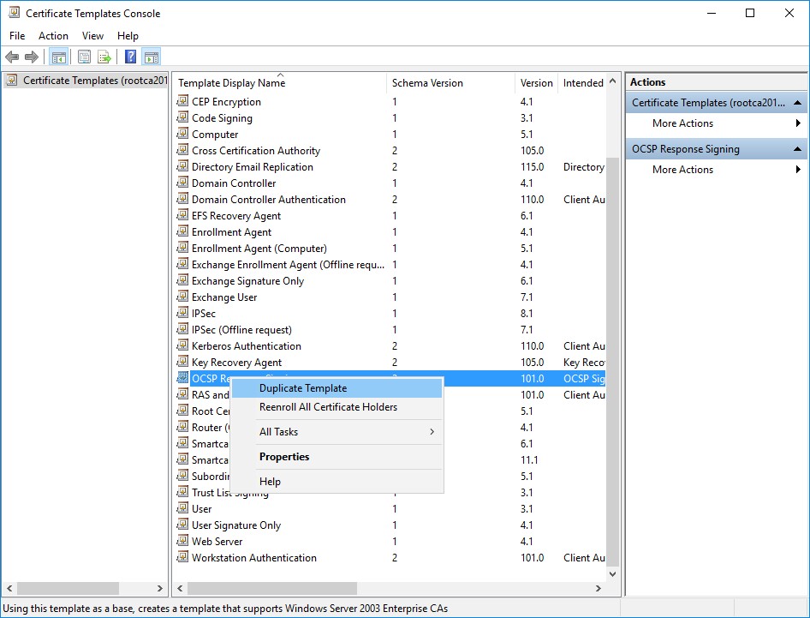Select the Exchange User template row
The image size is (810, 618).
(390, 297)
